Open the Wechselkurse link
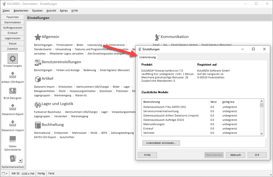 (x=42, y=133)
